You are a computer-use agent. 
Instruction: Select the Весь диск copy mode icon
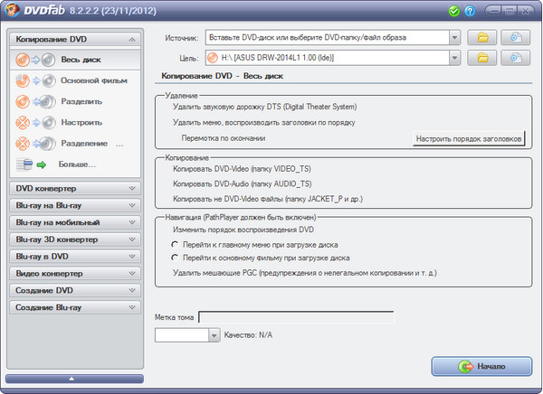[x=34, y=59]
